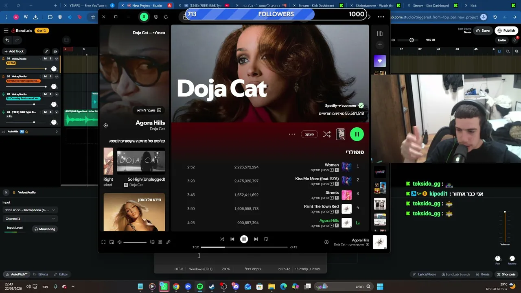This screenshot has height=293, width=521.
Task: Mute track 01 Voice/Audio
Action: (x=45, y=59)
